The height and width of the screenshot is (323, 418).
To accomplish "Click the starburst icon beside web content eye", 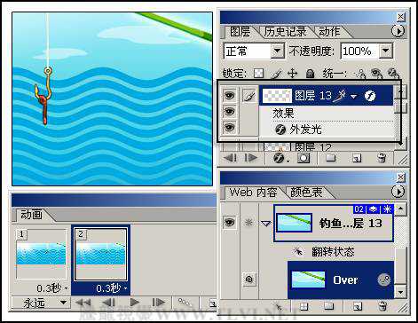I will coord(248,222).
